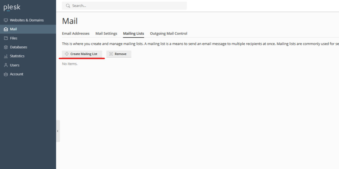The height and width of the screenshot is (169, 339).
Task: Click the Mail envelope icon in sidebar
Action: click(6, 29)
